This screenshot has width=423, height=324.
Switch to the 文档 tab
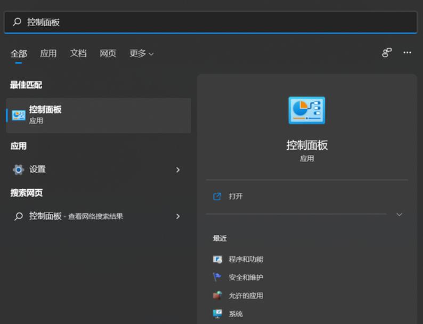(78, 53)
